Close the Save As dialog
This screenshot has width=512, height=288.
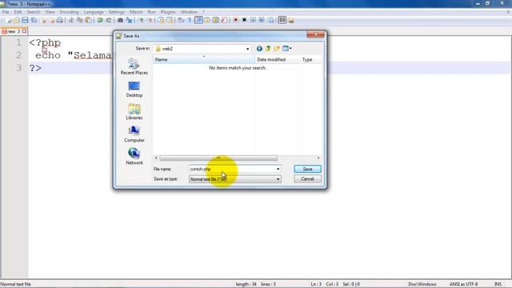coord(315,34)
